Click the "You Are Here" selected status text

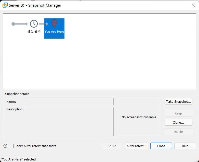tap(18, 159)
